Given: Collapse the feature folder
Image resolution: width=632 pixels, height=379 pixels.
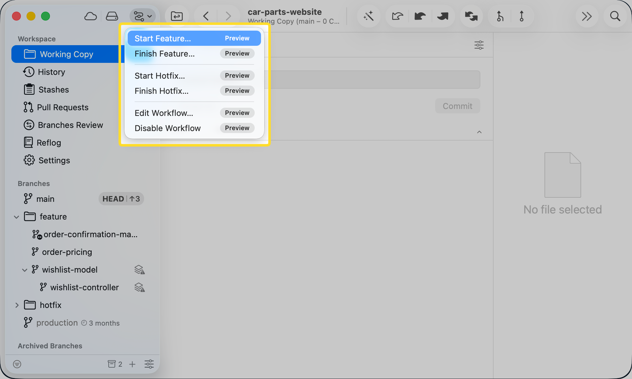Looking at the screenshot, I should pos(16,217).
